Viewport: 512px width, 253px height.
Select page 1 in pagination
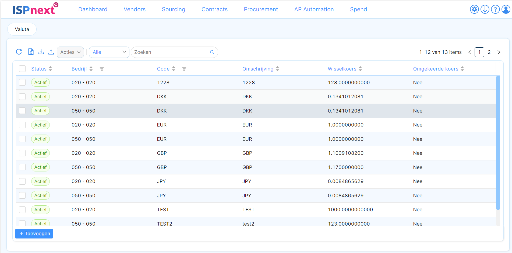point(479,52)
